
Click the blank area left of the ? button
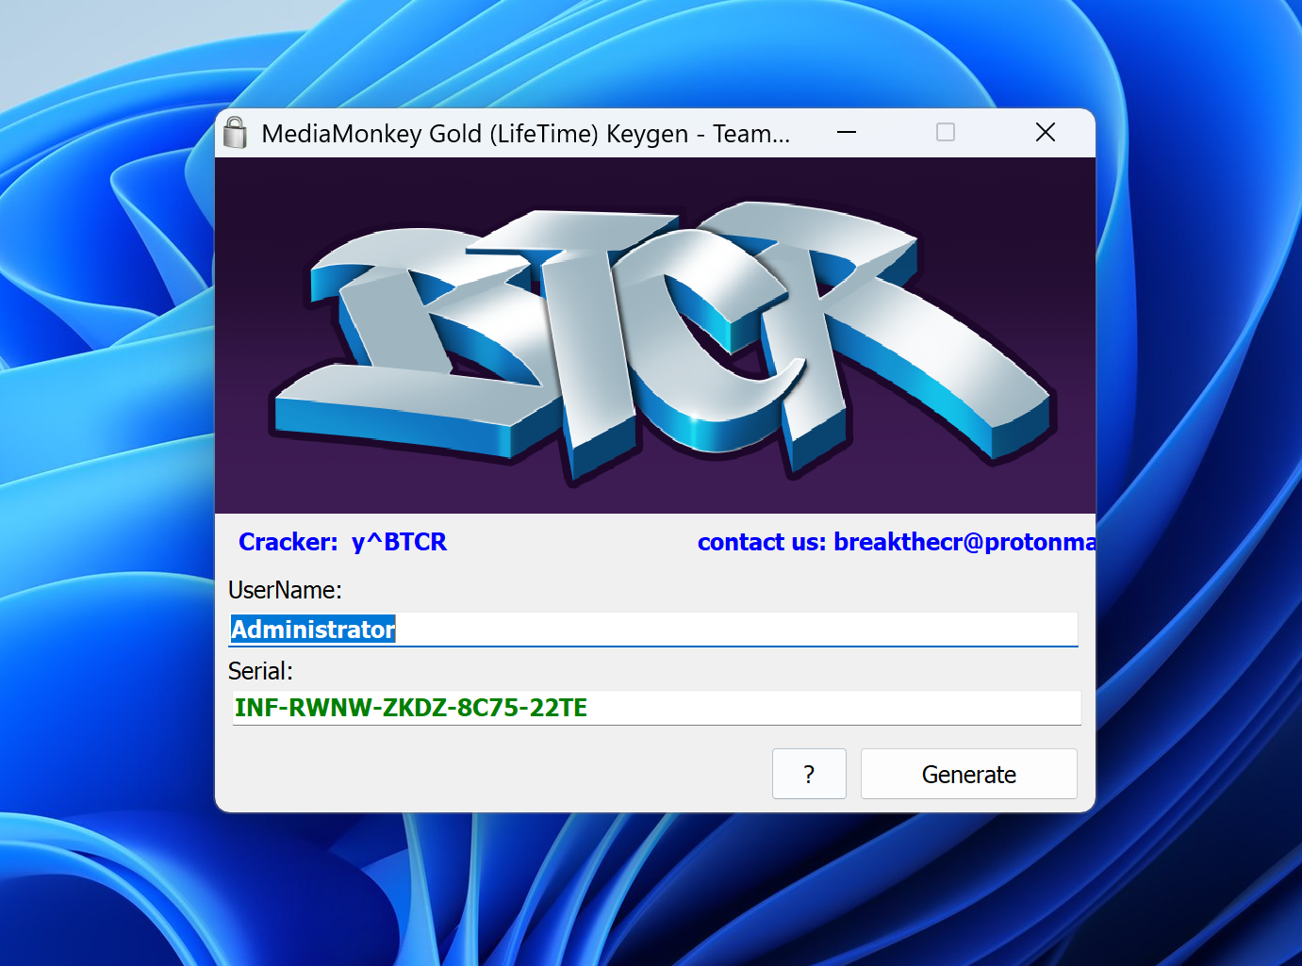[x=490, y=774]
